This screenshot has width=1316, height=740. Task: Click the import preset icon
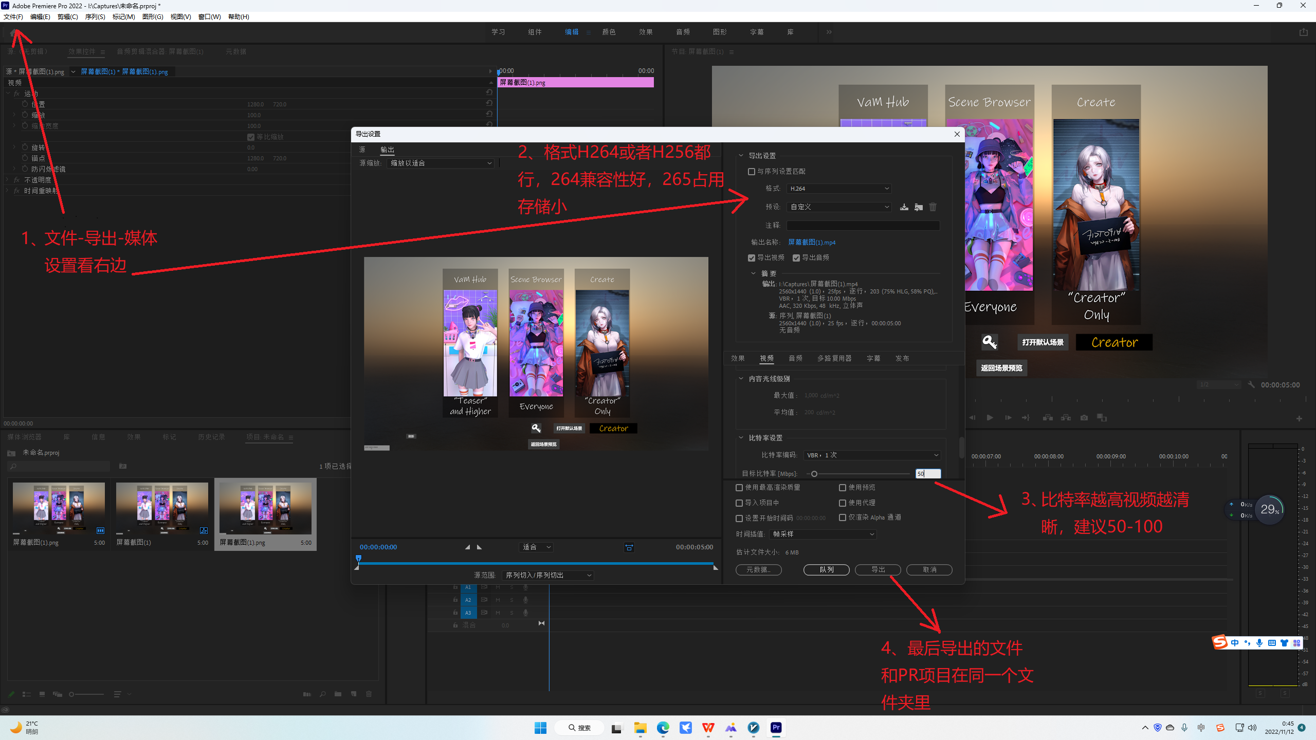[x=918, y=207]
